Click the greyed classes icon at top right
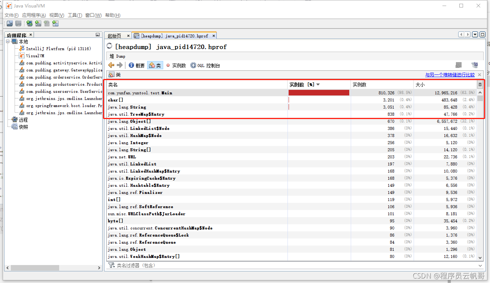The height and width of the screenshot is (283, 490). coord(459,65)
